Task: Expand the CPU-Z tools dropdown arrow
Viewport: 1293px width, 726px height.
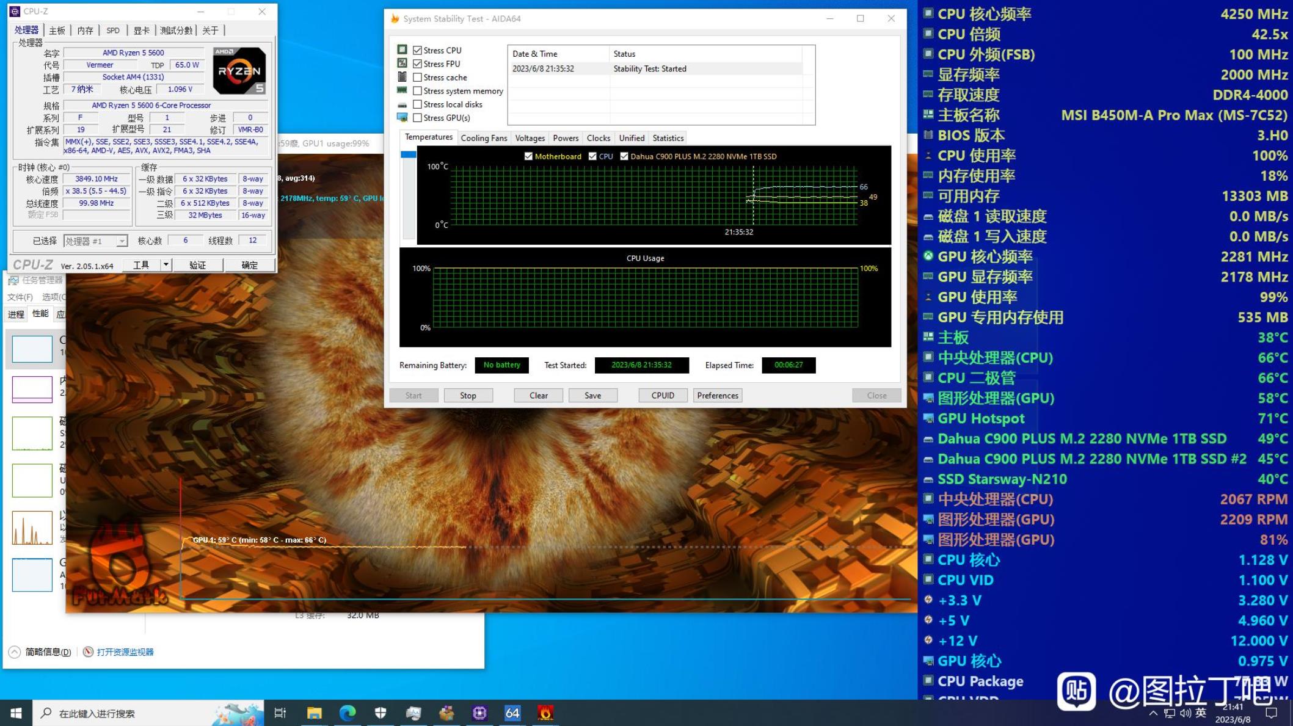Action: [x=166, y=264]
